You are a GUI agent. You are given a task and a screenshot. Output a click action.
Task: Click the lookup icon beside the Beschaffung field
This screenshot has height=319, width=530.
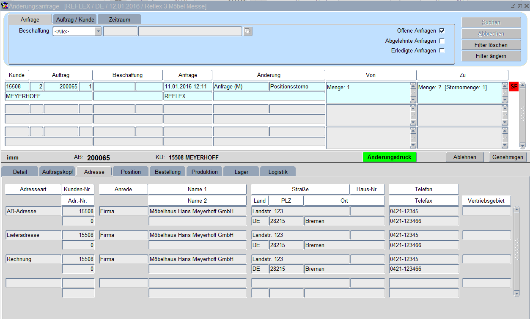tap(248, 31)
